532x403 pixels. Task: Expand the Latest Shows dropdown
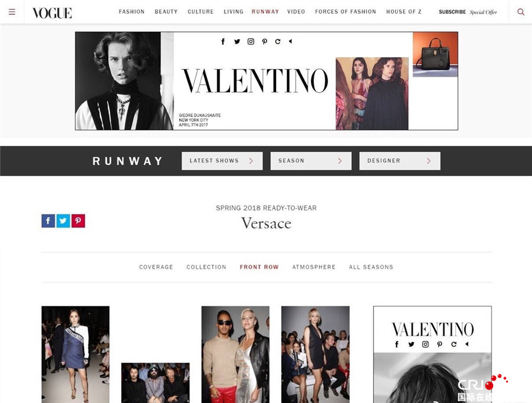tap(222, 161)
